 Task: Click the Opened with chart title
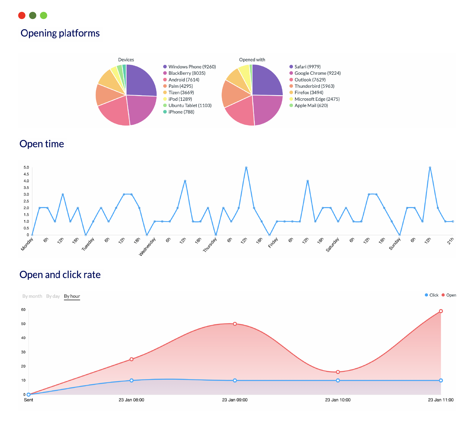pos(252,60)
